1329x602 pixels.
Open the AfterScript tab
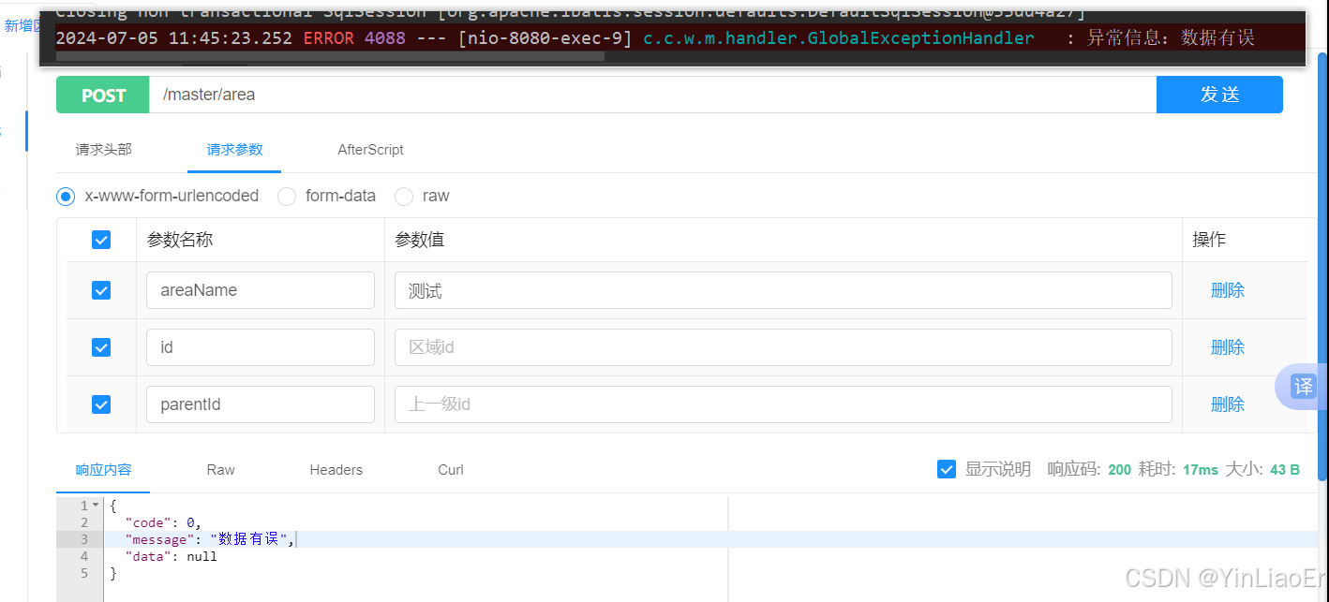coord(370,149)
